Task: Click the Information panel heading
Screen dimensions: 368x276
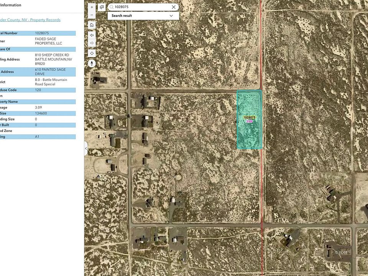Action: [x=11, y=5]
